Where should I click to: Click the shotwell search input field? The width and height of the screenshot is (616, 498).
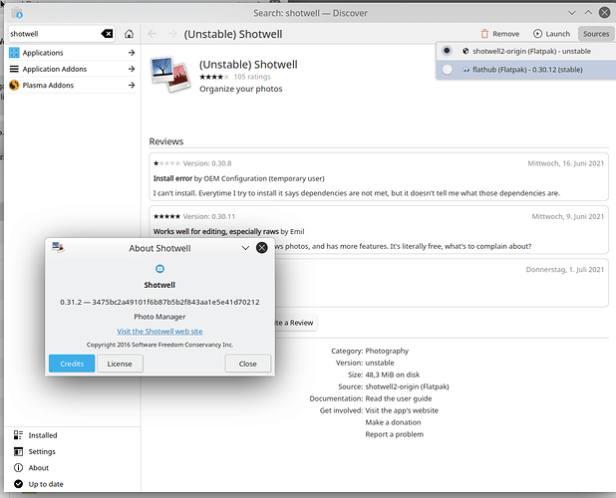click(55, 34)
